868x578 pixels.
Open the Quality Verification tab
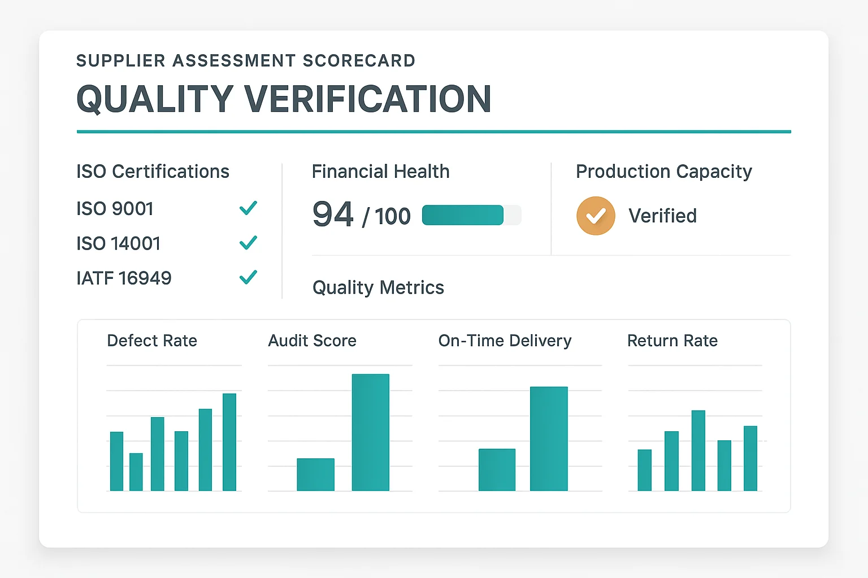(284, 98)
